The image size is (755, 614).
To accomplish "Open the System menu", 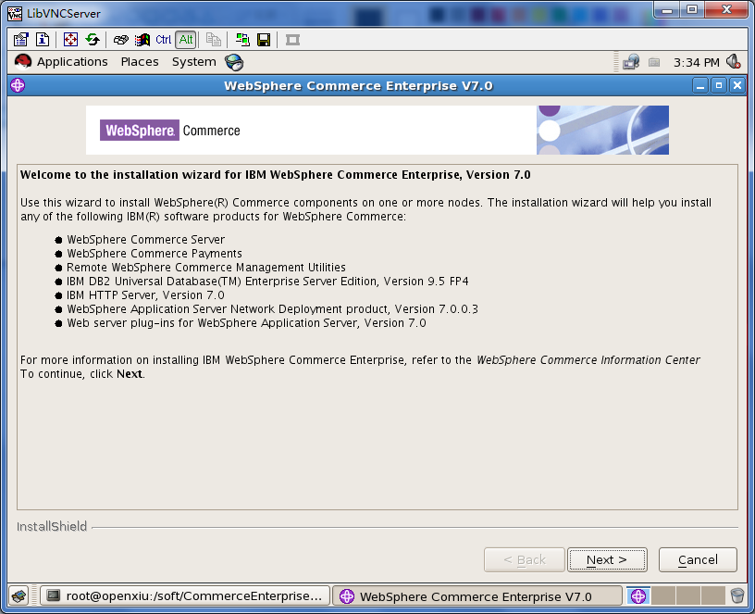I will click(194, 62).
